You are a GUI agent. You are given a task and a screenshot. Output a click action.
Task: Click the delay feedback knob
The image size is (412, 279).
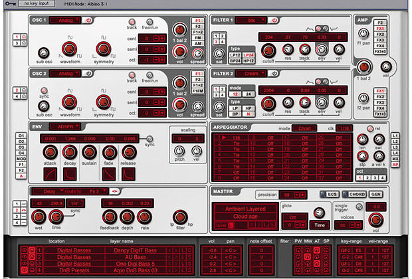click(109, 217)
